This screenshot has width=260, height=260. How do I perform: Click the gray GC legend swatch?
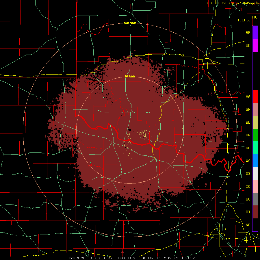(x=255, y=199)
